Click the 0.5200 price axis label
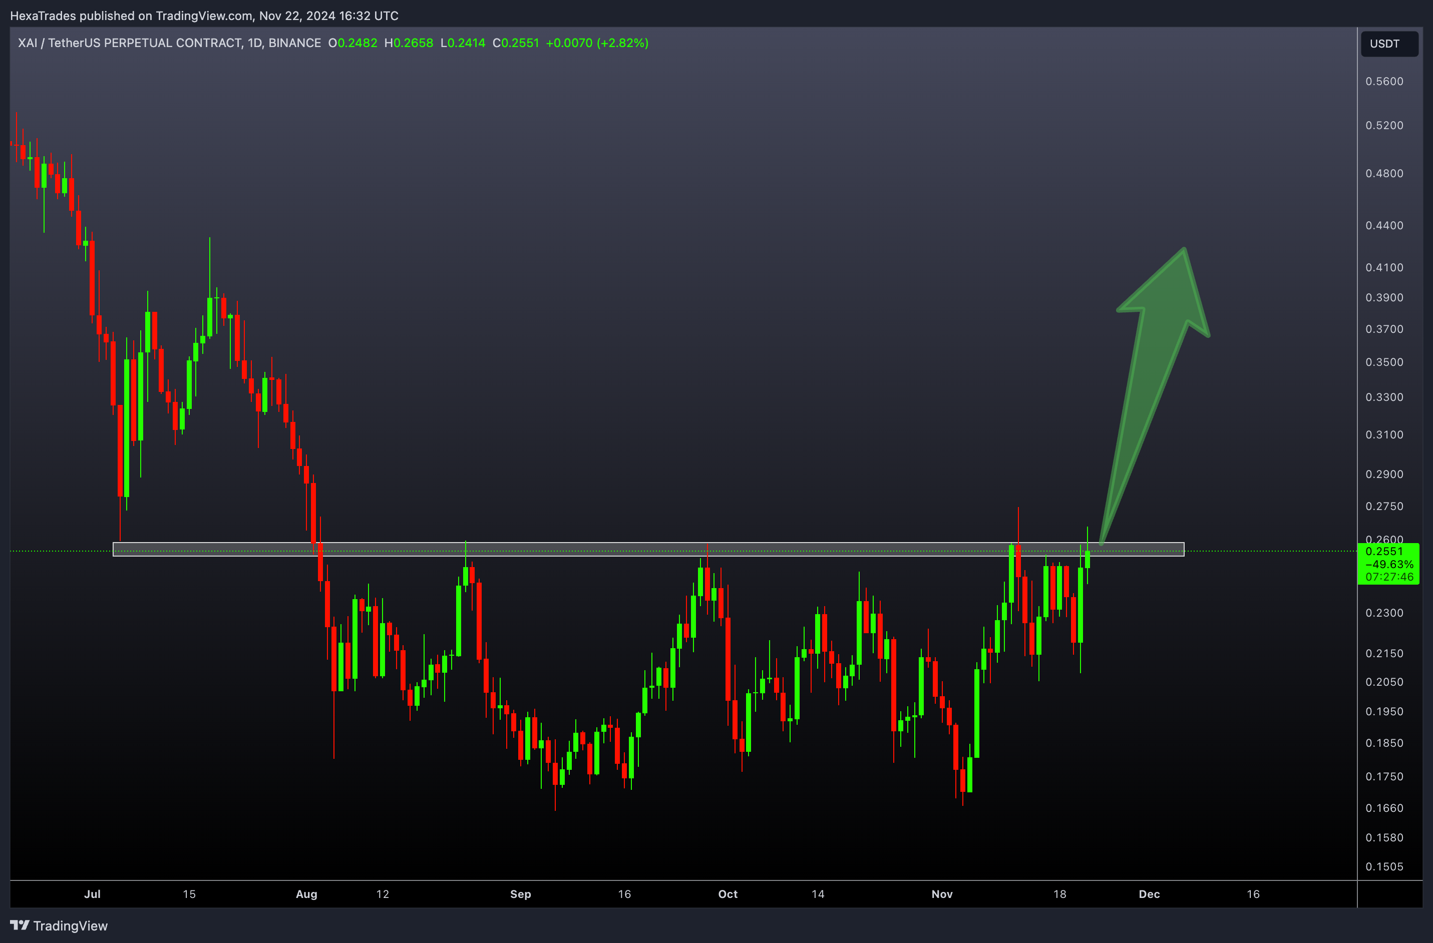Viewport: 1433px width, 943px height. [x=1384, y=125]
